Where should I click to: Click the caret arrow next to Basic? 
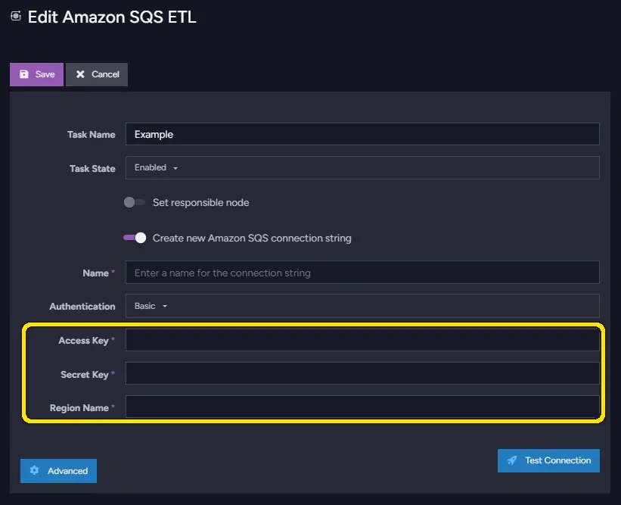pos(165,306)
